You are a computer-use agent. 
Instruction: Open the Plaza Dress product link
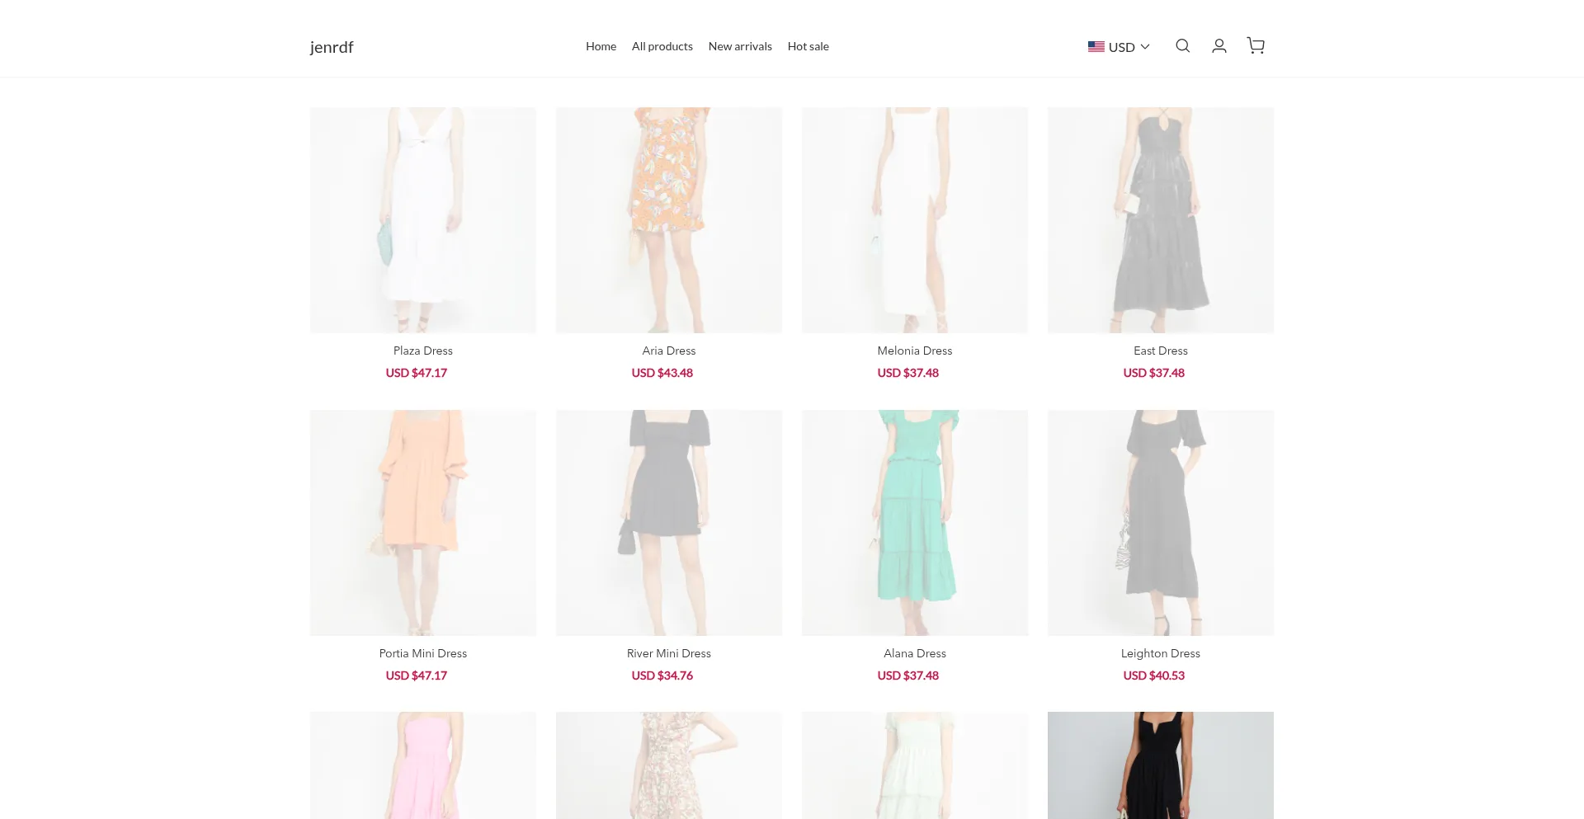[x=422, y=351]
